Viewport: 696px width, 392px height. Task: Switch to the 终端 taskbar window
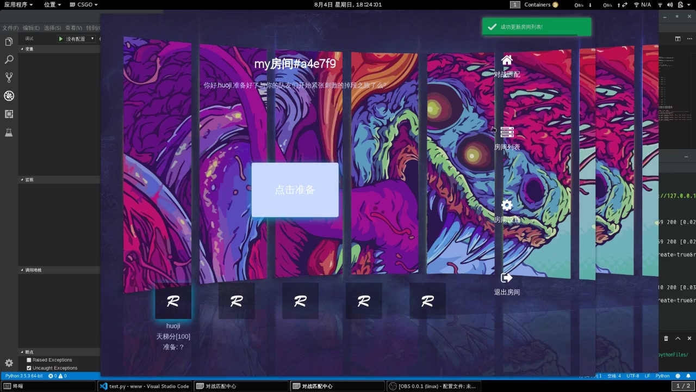pos(48,386)
